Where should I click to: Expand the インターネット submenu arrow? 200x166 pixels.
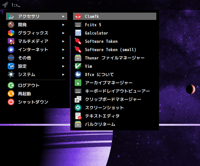coord(63,50)
